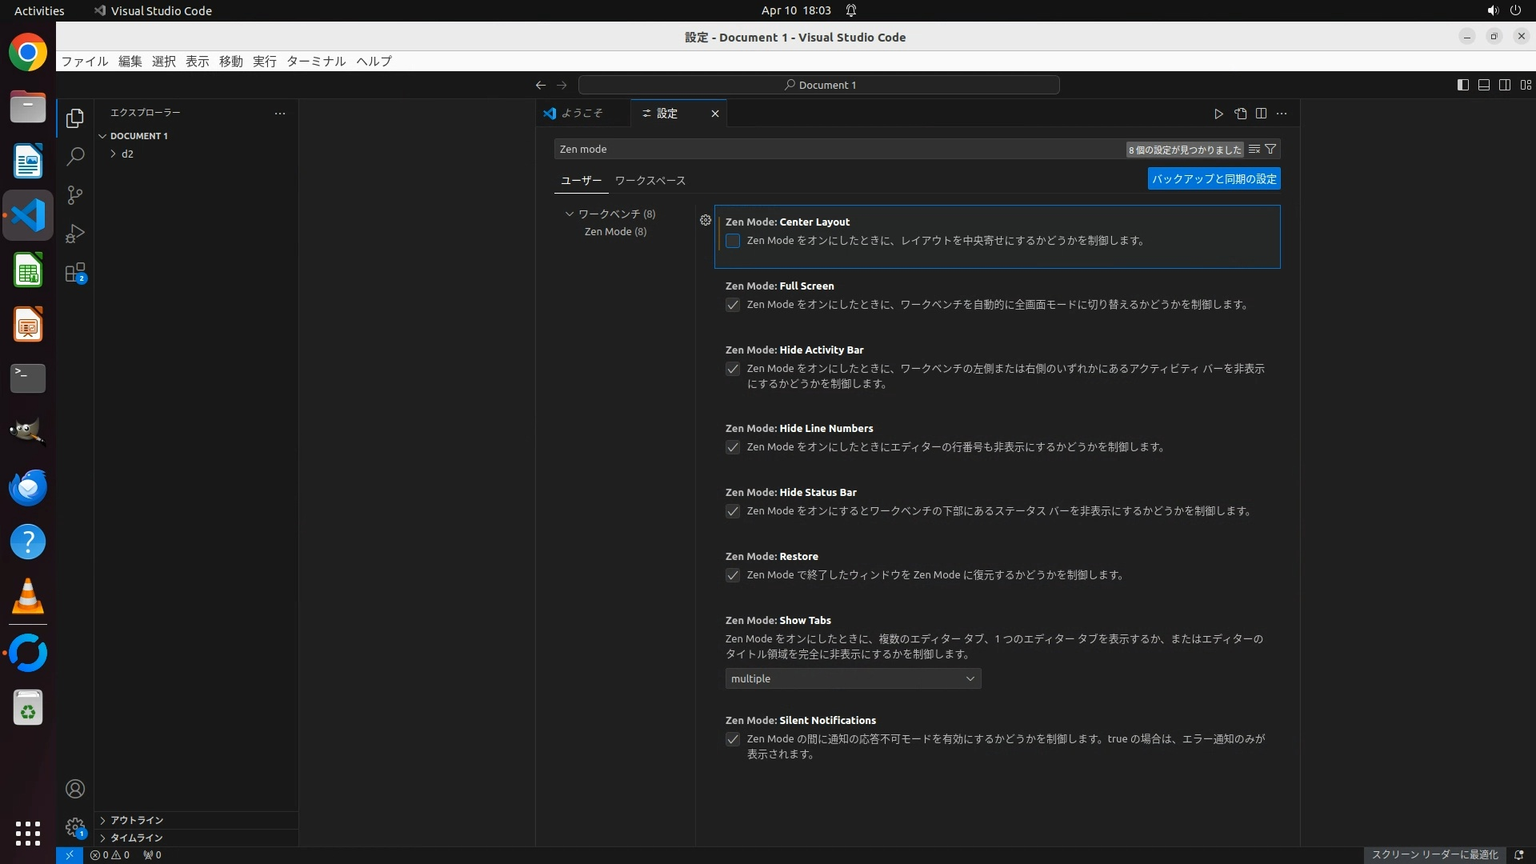1536x864 pixels.
Task: Click gear icon beside Center Layout setting
Action: 705,220
